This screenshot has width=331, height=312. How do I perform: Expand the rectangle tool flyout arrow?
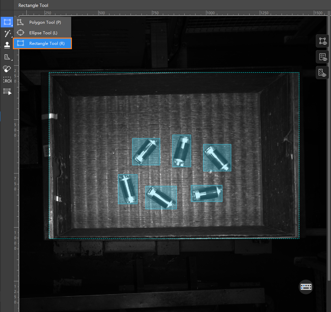(x=12, y=25)
